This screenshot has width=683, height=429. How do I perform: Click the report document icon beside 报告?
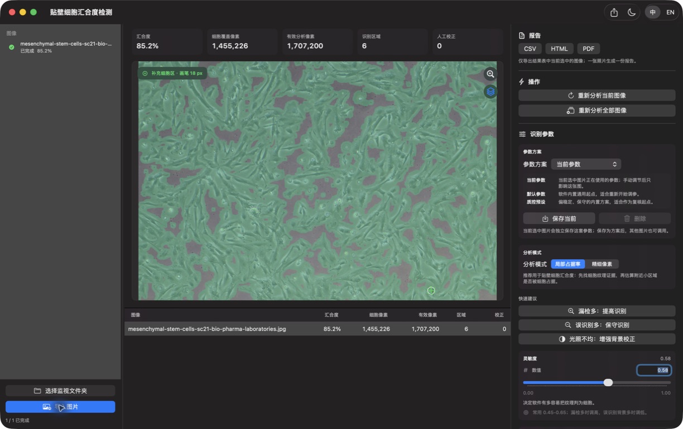tap(522, 35)
